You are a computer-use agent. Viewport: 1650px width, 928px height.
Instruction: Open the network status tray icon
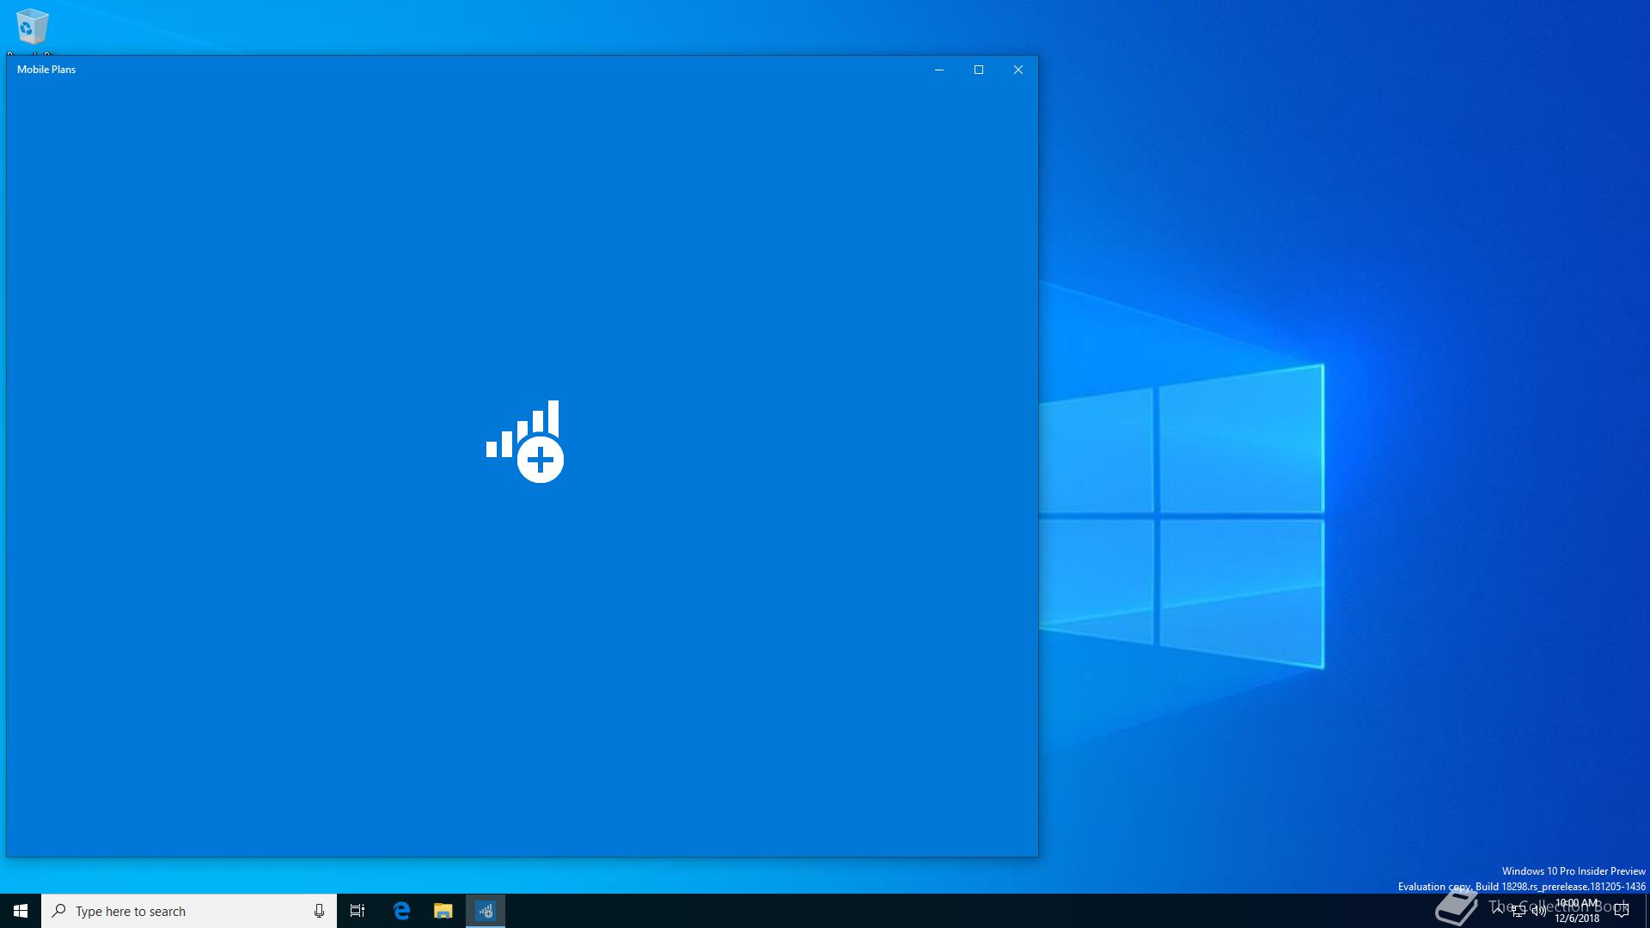1519,912
